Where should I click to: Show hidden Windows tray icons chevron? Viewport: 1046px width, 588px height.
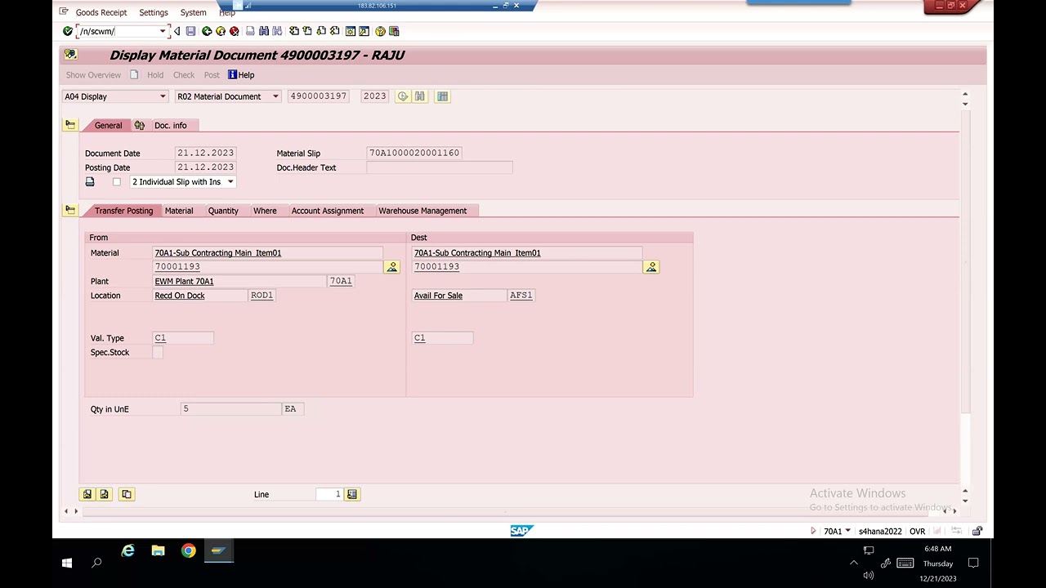click(854, 563)
